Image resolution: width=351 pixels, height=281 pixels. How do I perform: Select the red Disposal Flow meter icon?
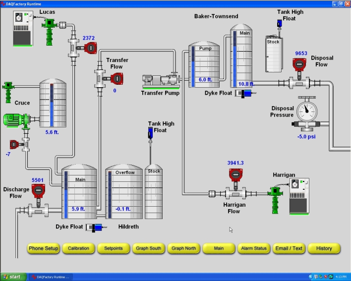click(299, 64)
